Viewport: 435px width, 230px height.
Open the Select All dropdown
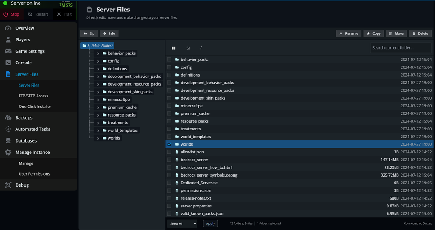point(182,223)
